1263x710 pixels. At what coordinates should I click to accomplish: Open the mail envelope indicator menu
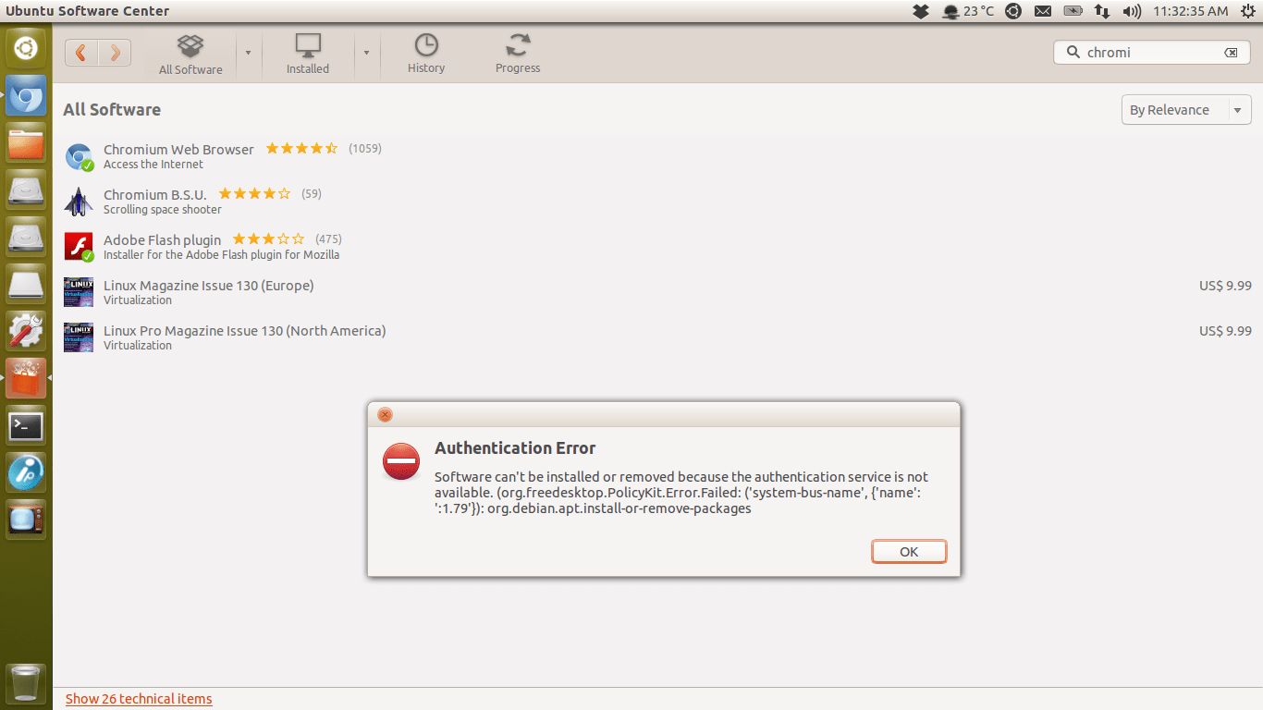[1043, 11]
